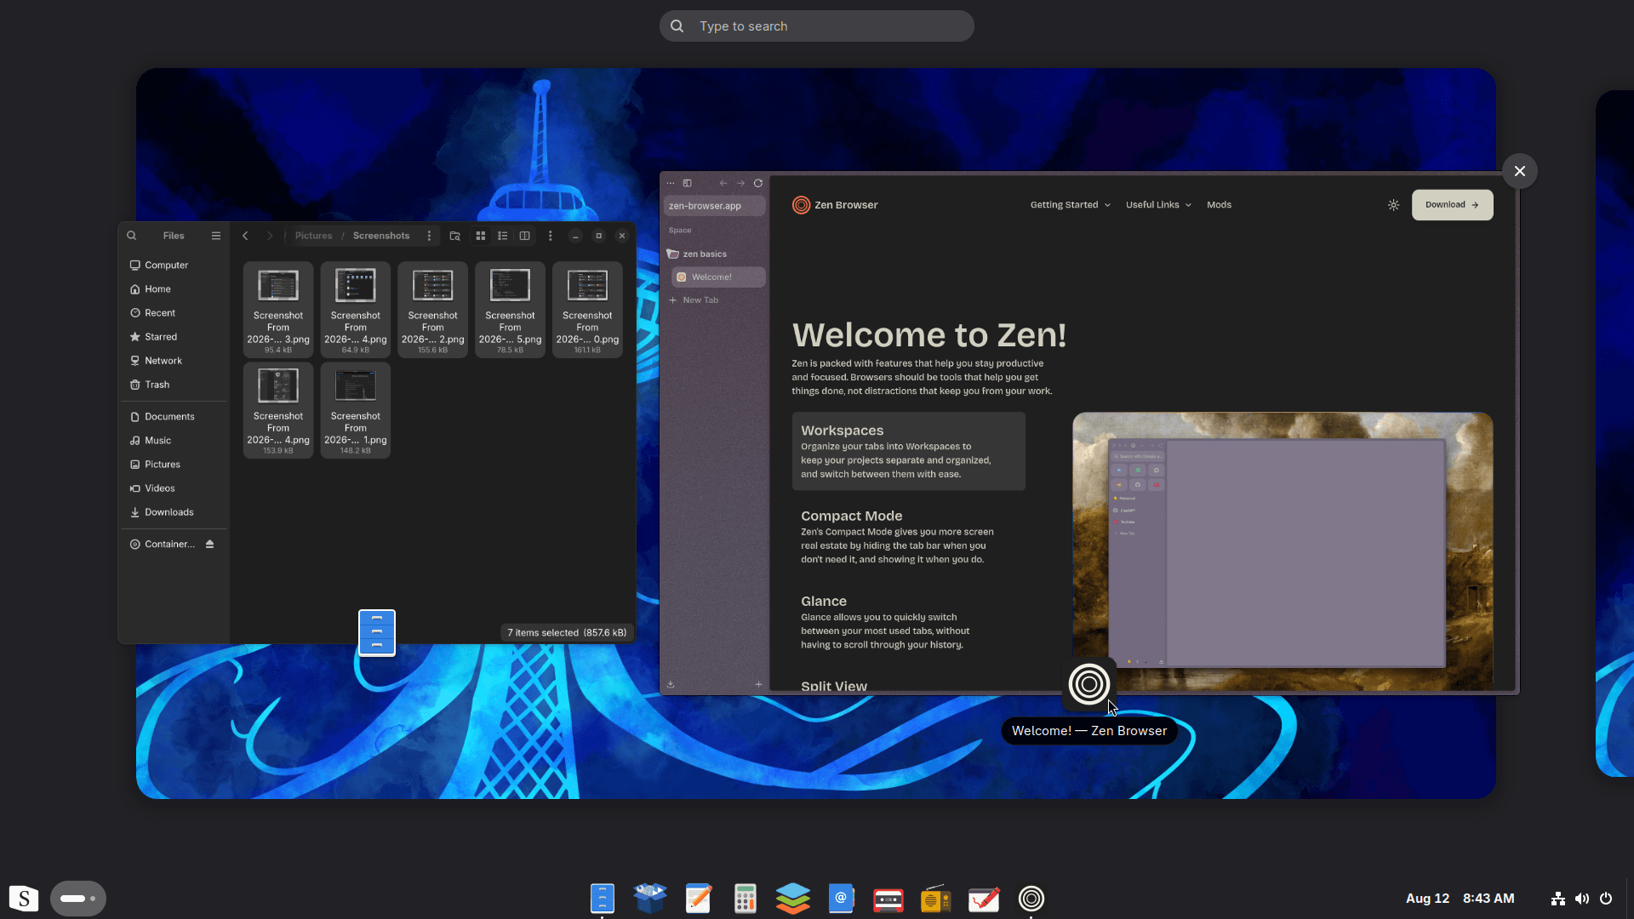The width and height of the screenshot is (1634, 919).
Task: Open Music in Files sidebar
Action: tap(174, 441)
